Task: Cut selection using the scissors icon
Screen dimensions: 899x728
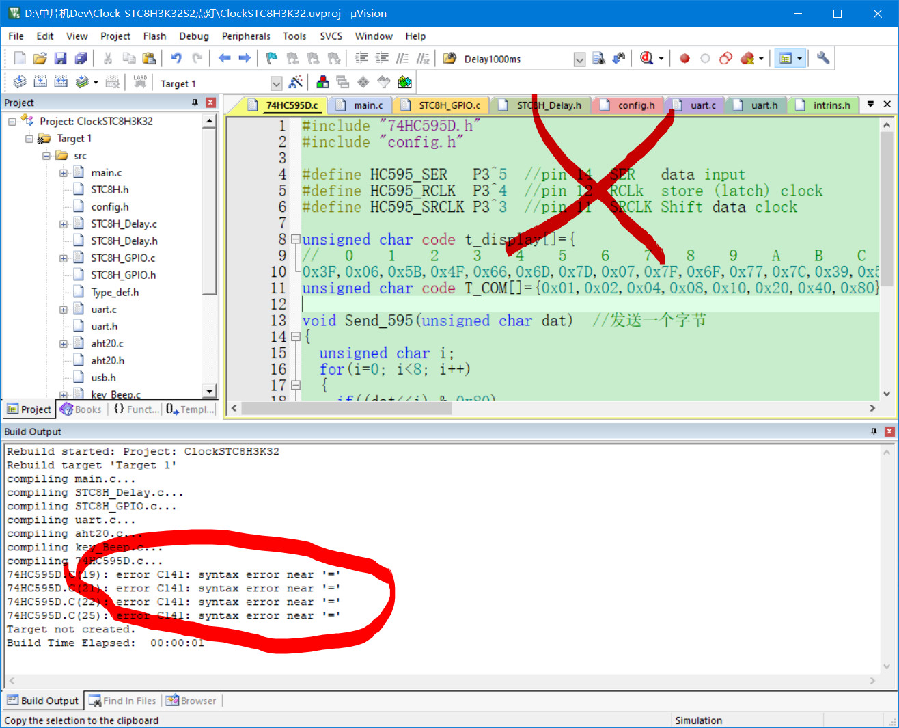Action: tap(108, 59)
